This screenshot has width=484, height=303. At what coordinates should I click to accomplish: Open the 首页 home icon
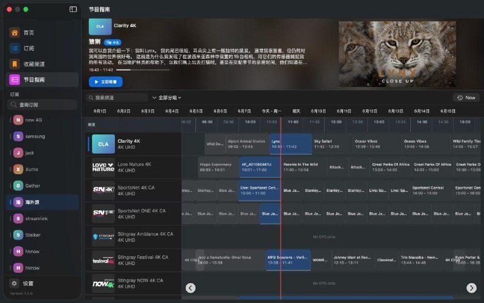coord(15,33)
